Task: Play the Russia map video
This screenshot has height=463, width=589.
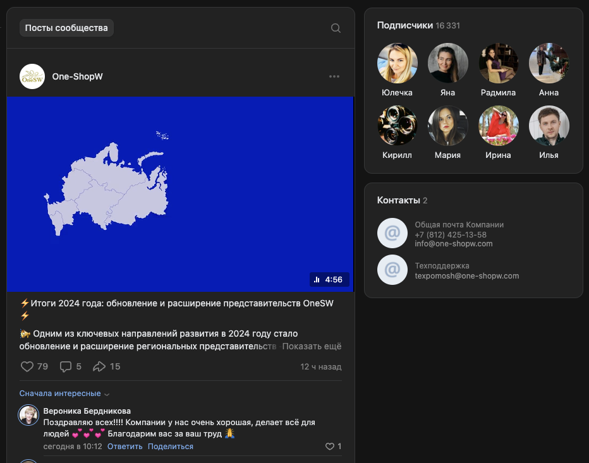Action: [x=180, y=194]
